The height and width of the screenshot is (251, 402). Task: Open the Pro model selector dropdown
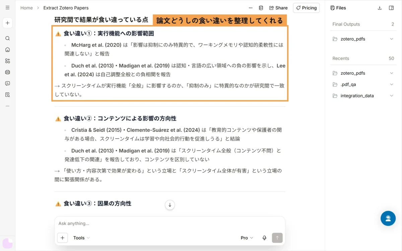pyautogui.click(x=247, y=238)
